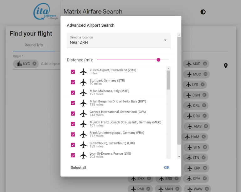Toggle the dark mode theme icon
This screenshot has height=192, width=241.
[203, 12]
